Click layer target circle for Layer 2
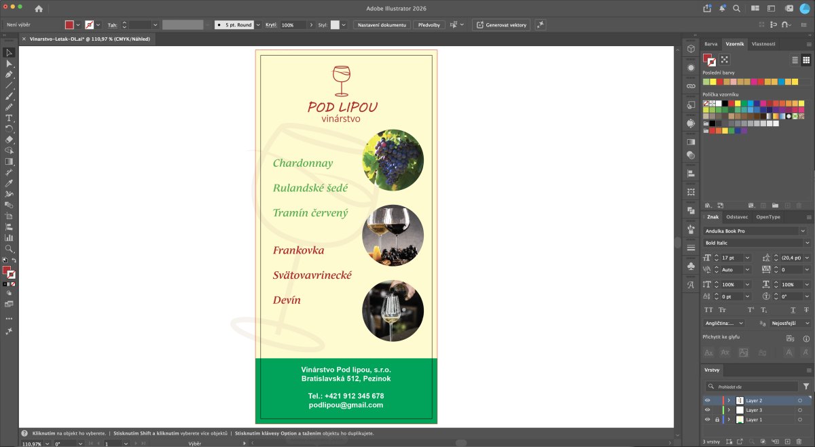 (x=800, y=401)
